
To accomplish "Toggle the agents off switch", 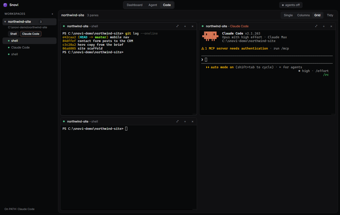I will click(291, 5).
